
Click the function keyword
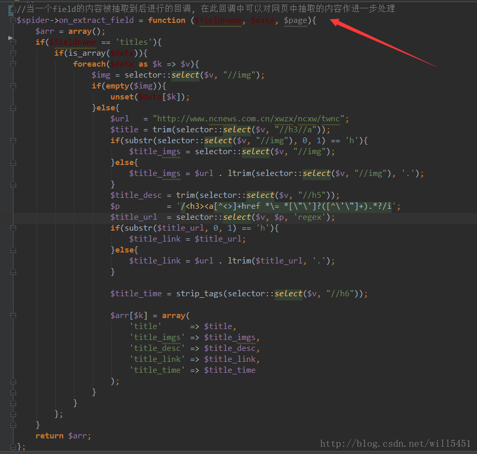(x=167, y=20)
